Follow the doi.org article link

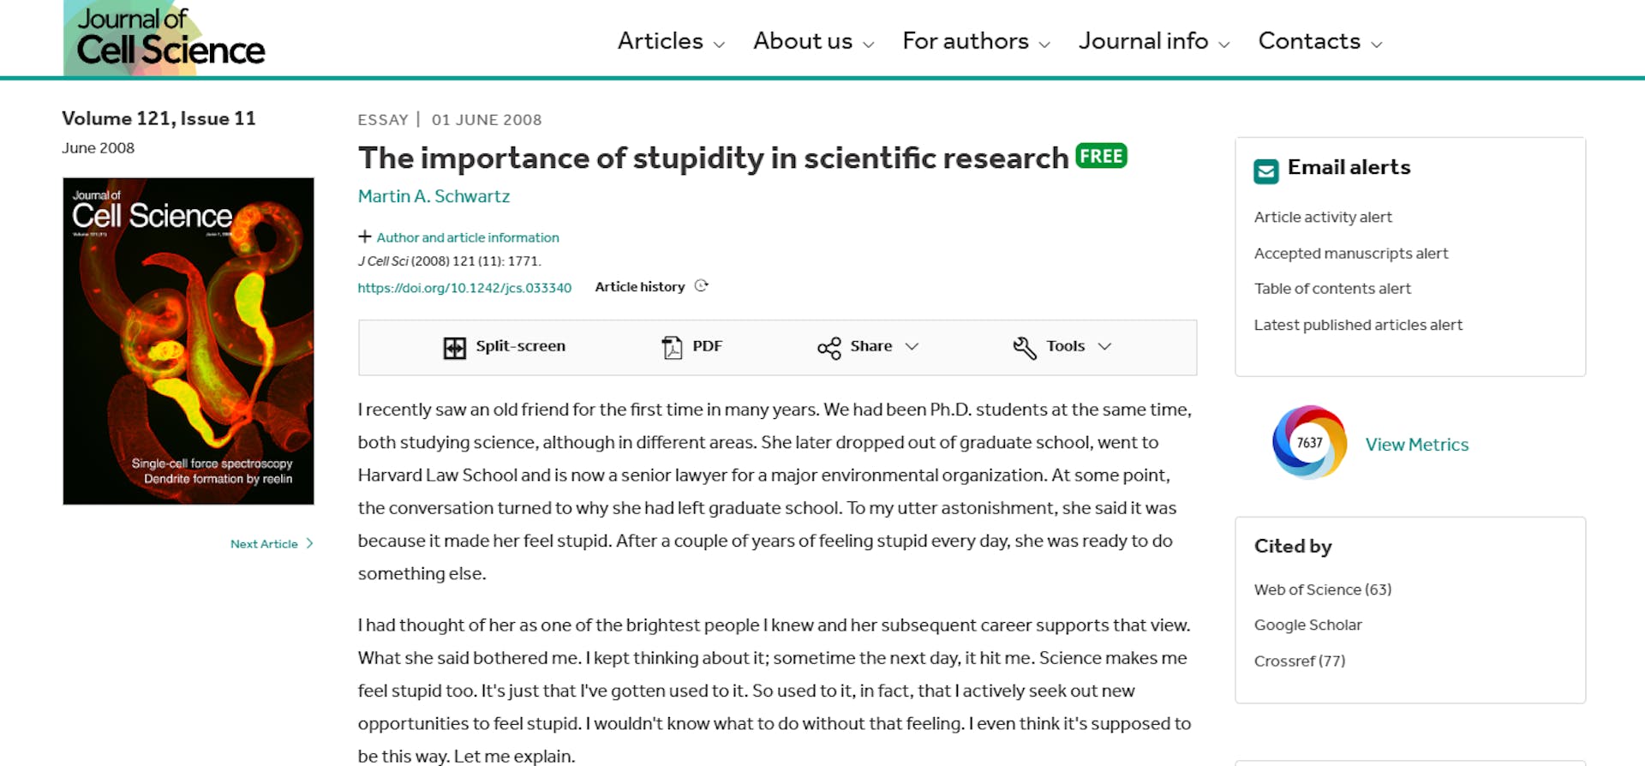pyautogui.click(x=464, y=288)
